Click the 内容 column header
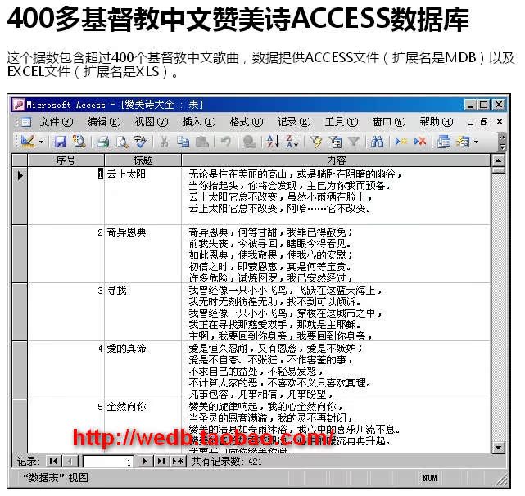The width and height of the screenshot is (525, 496). (336, 160)
